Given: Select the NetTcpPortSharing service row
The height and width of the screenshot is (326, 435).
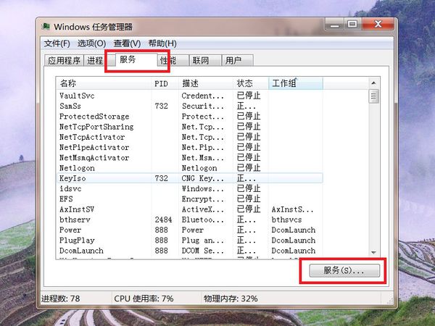Looking at the screenshot, I should [x=189, y=127].
